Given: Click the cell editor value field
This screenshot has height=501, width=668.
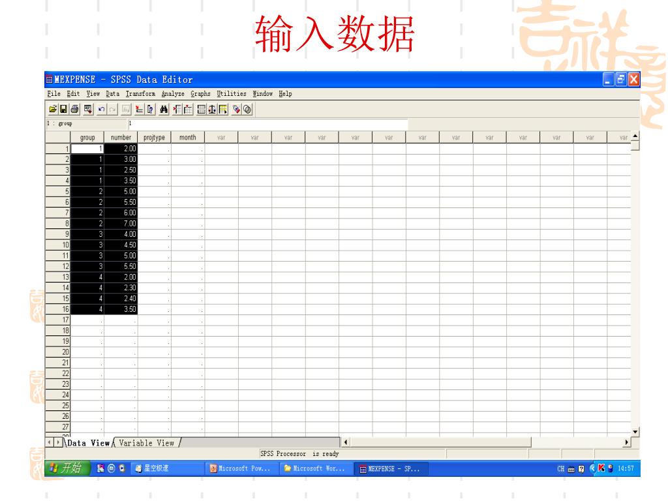Looking at the screenshot, I should tap(267, 124).
